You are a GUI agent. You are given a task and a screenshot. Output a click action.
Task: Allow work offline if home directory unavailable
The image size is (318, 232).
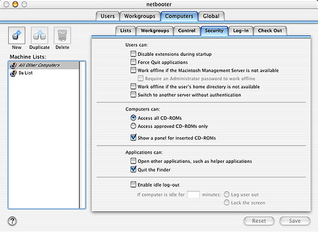click(133, 86)
